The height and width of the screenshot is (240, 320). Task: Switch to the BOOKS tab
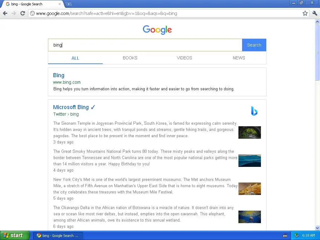(x=130, y=58)
